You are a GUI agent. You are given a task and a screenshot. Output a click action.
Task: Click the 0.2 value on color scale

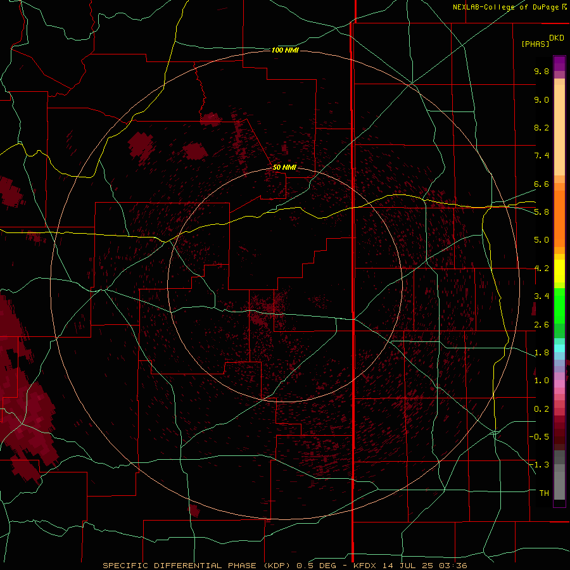pyautogui.click(x=541, y=409)
